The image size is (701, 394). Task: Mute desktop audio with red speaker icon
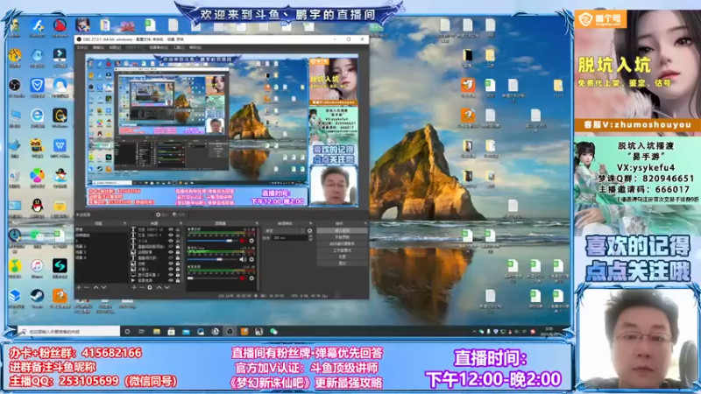point(243,241)
